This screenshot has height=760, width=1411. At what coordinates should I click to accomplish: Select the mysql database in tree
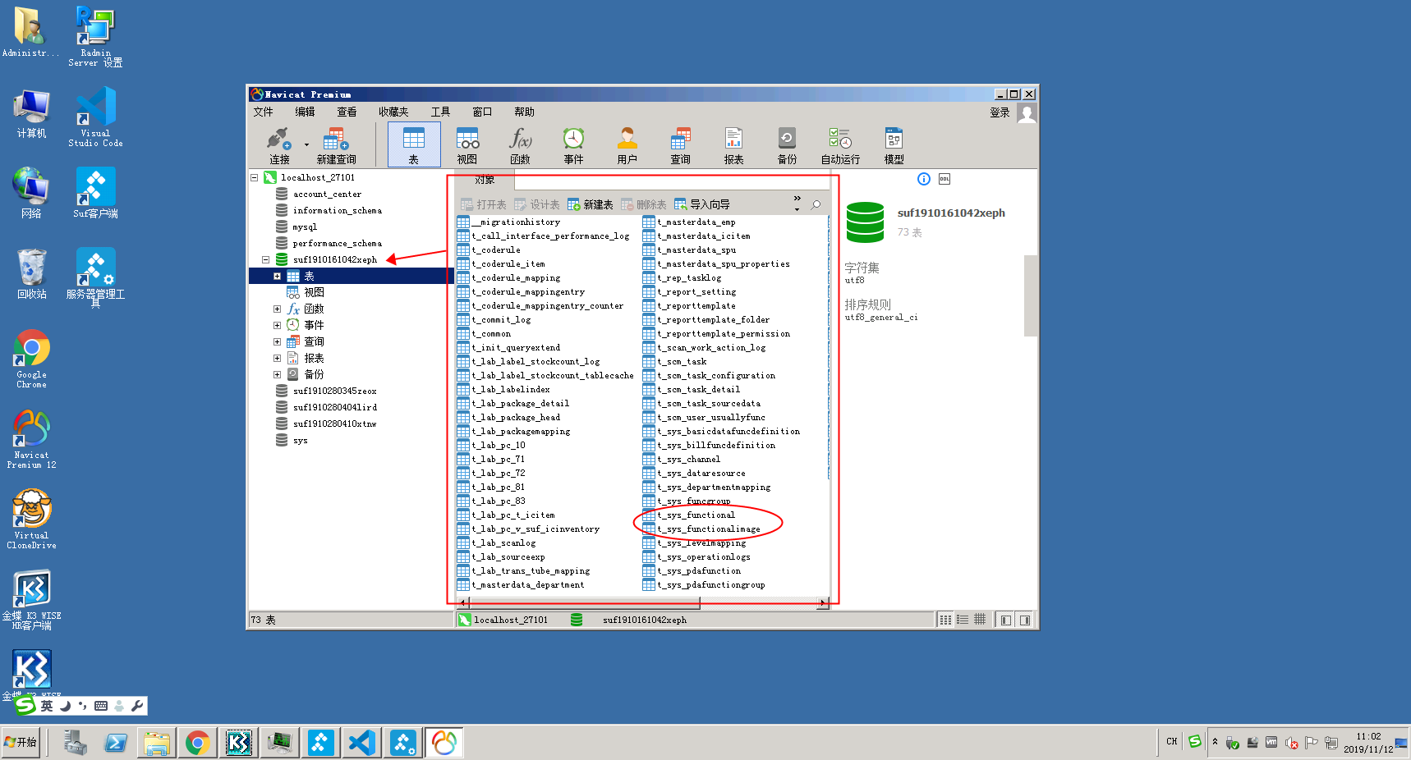tap(305, 227)
